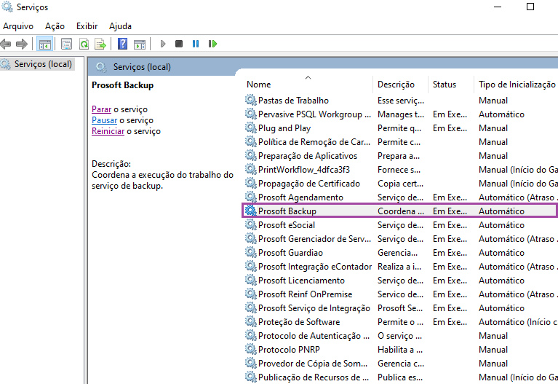Click the Forward arrow in the toolbar

coord(22,44)
